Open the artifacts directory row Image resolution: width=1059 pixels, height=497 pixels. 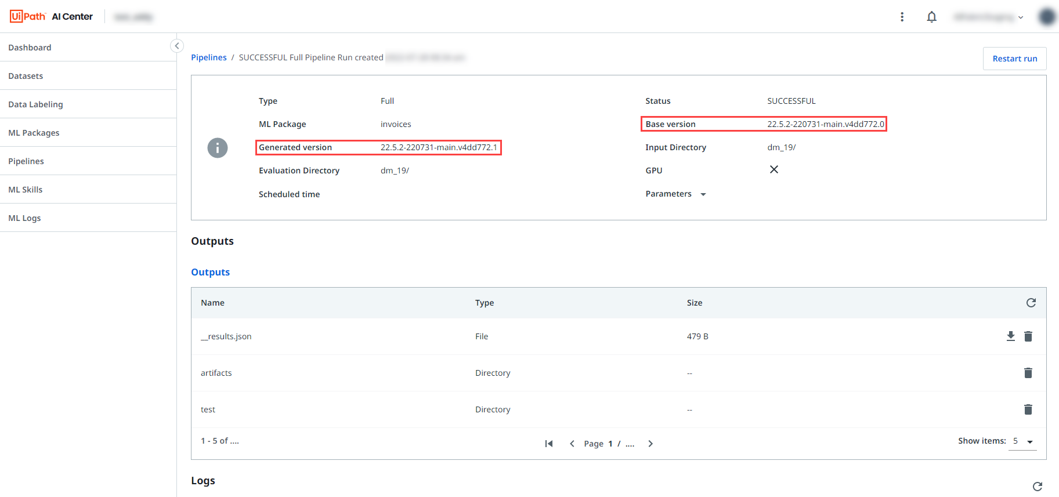click(619, 373)
